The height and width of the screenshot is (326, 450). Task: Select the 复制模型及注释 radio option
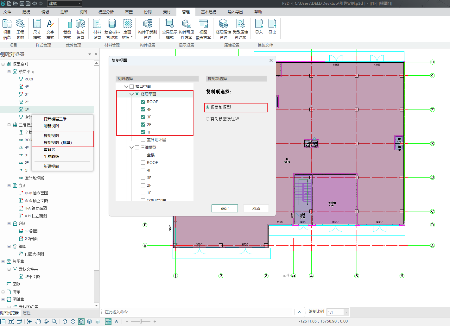click(208, 119)
